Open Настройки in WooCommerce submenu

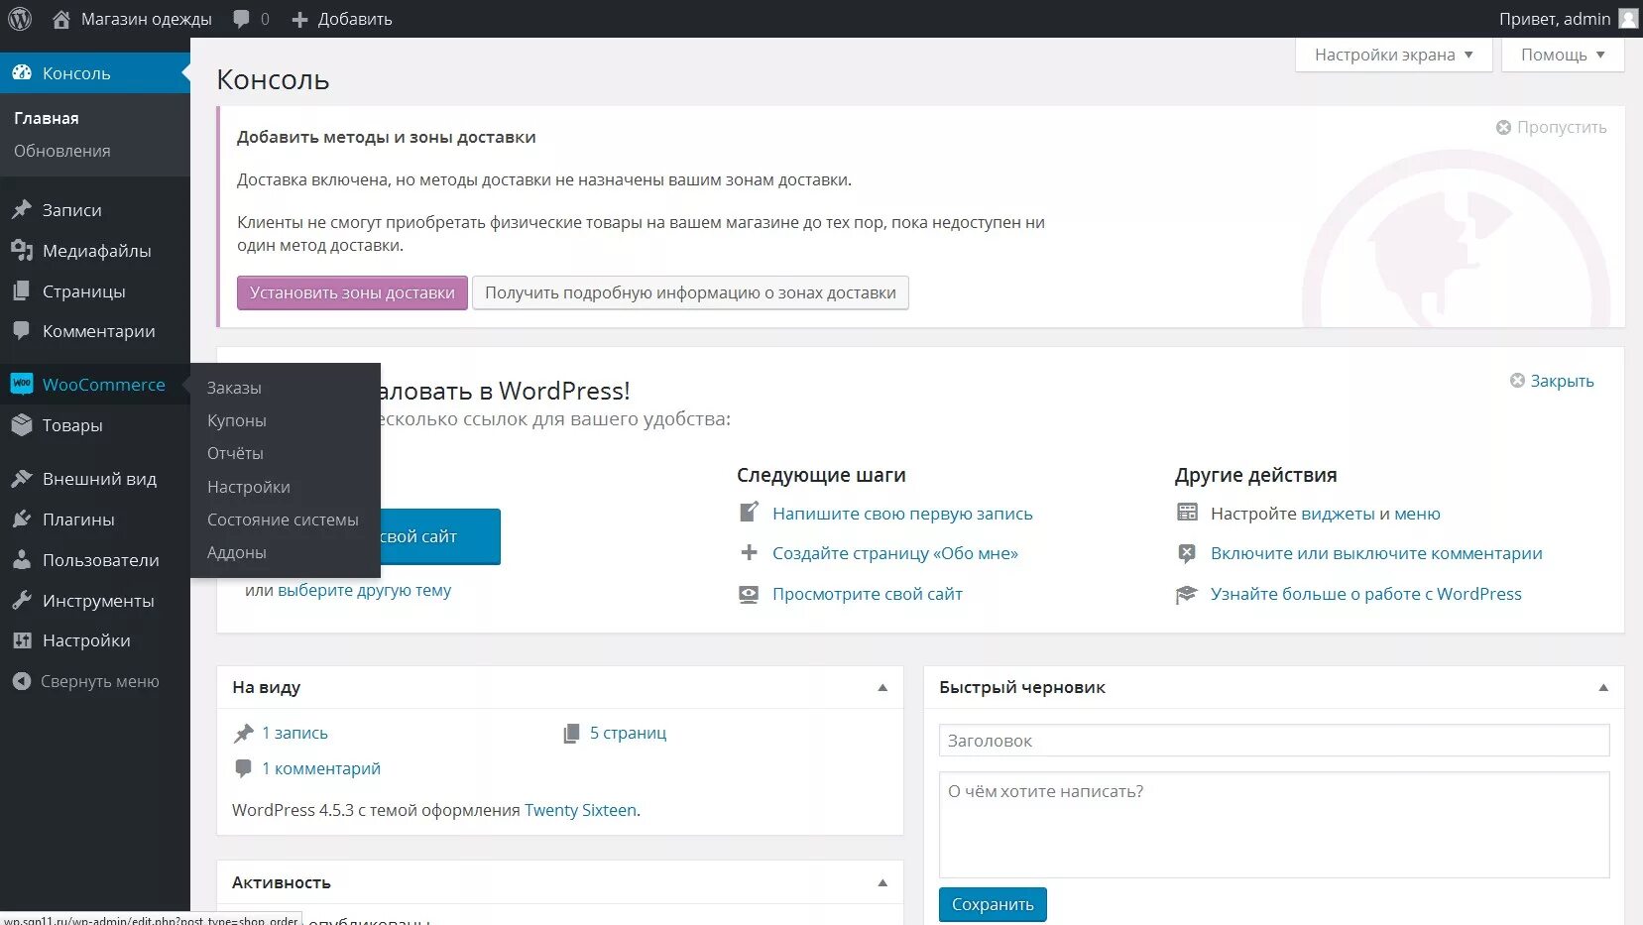[x=248, y=487]
